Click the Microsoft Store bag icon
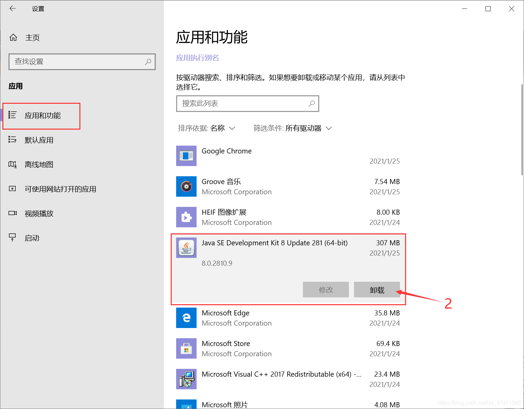Image resolution: width=524 pixels, height=409 pixels. click(186, 348)
